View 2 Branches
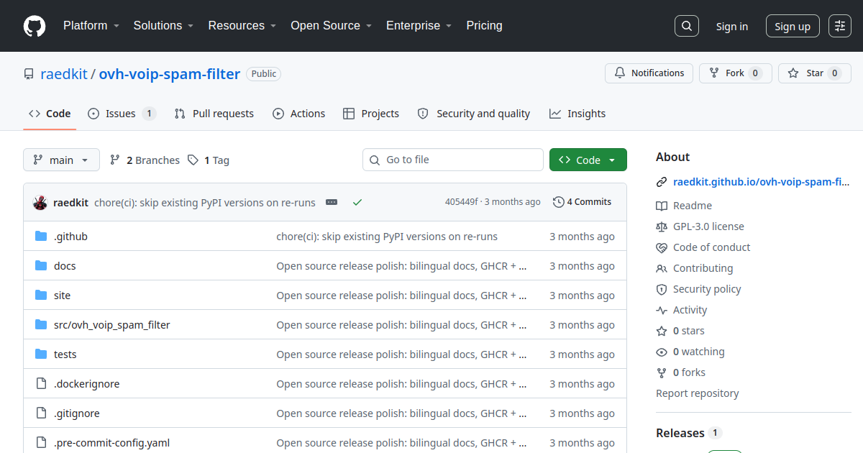The height and width of the screenshot is (453, 863). click(x=145, y=160)
